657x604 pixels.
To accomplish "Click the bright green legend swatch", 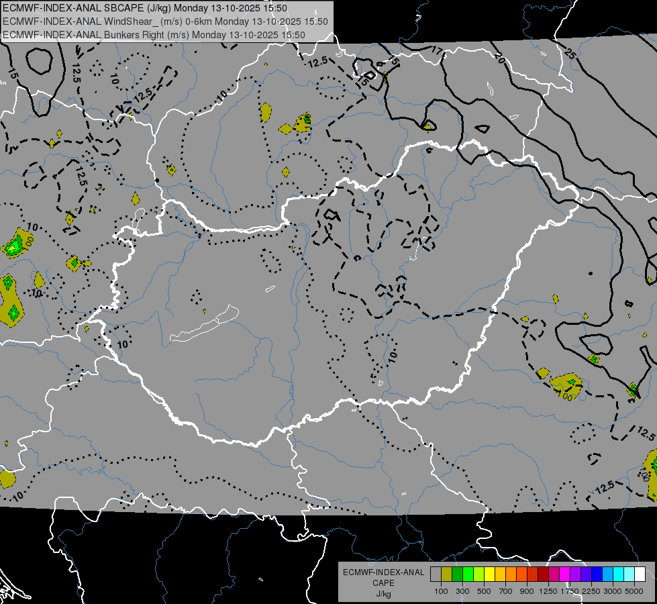I will coord(468,574).
